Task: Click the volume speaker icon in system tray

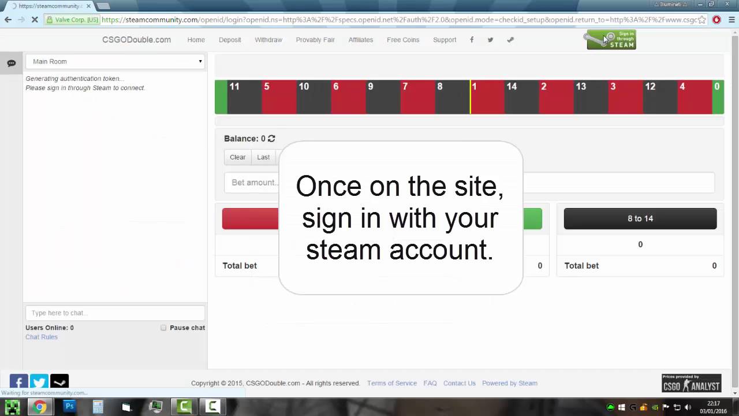Action: tap(688, 407)
